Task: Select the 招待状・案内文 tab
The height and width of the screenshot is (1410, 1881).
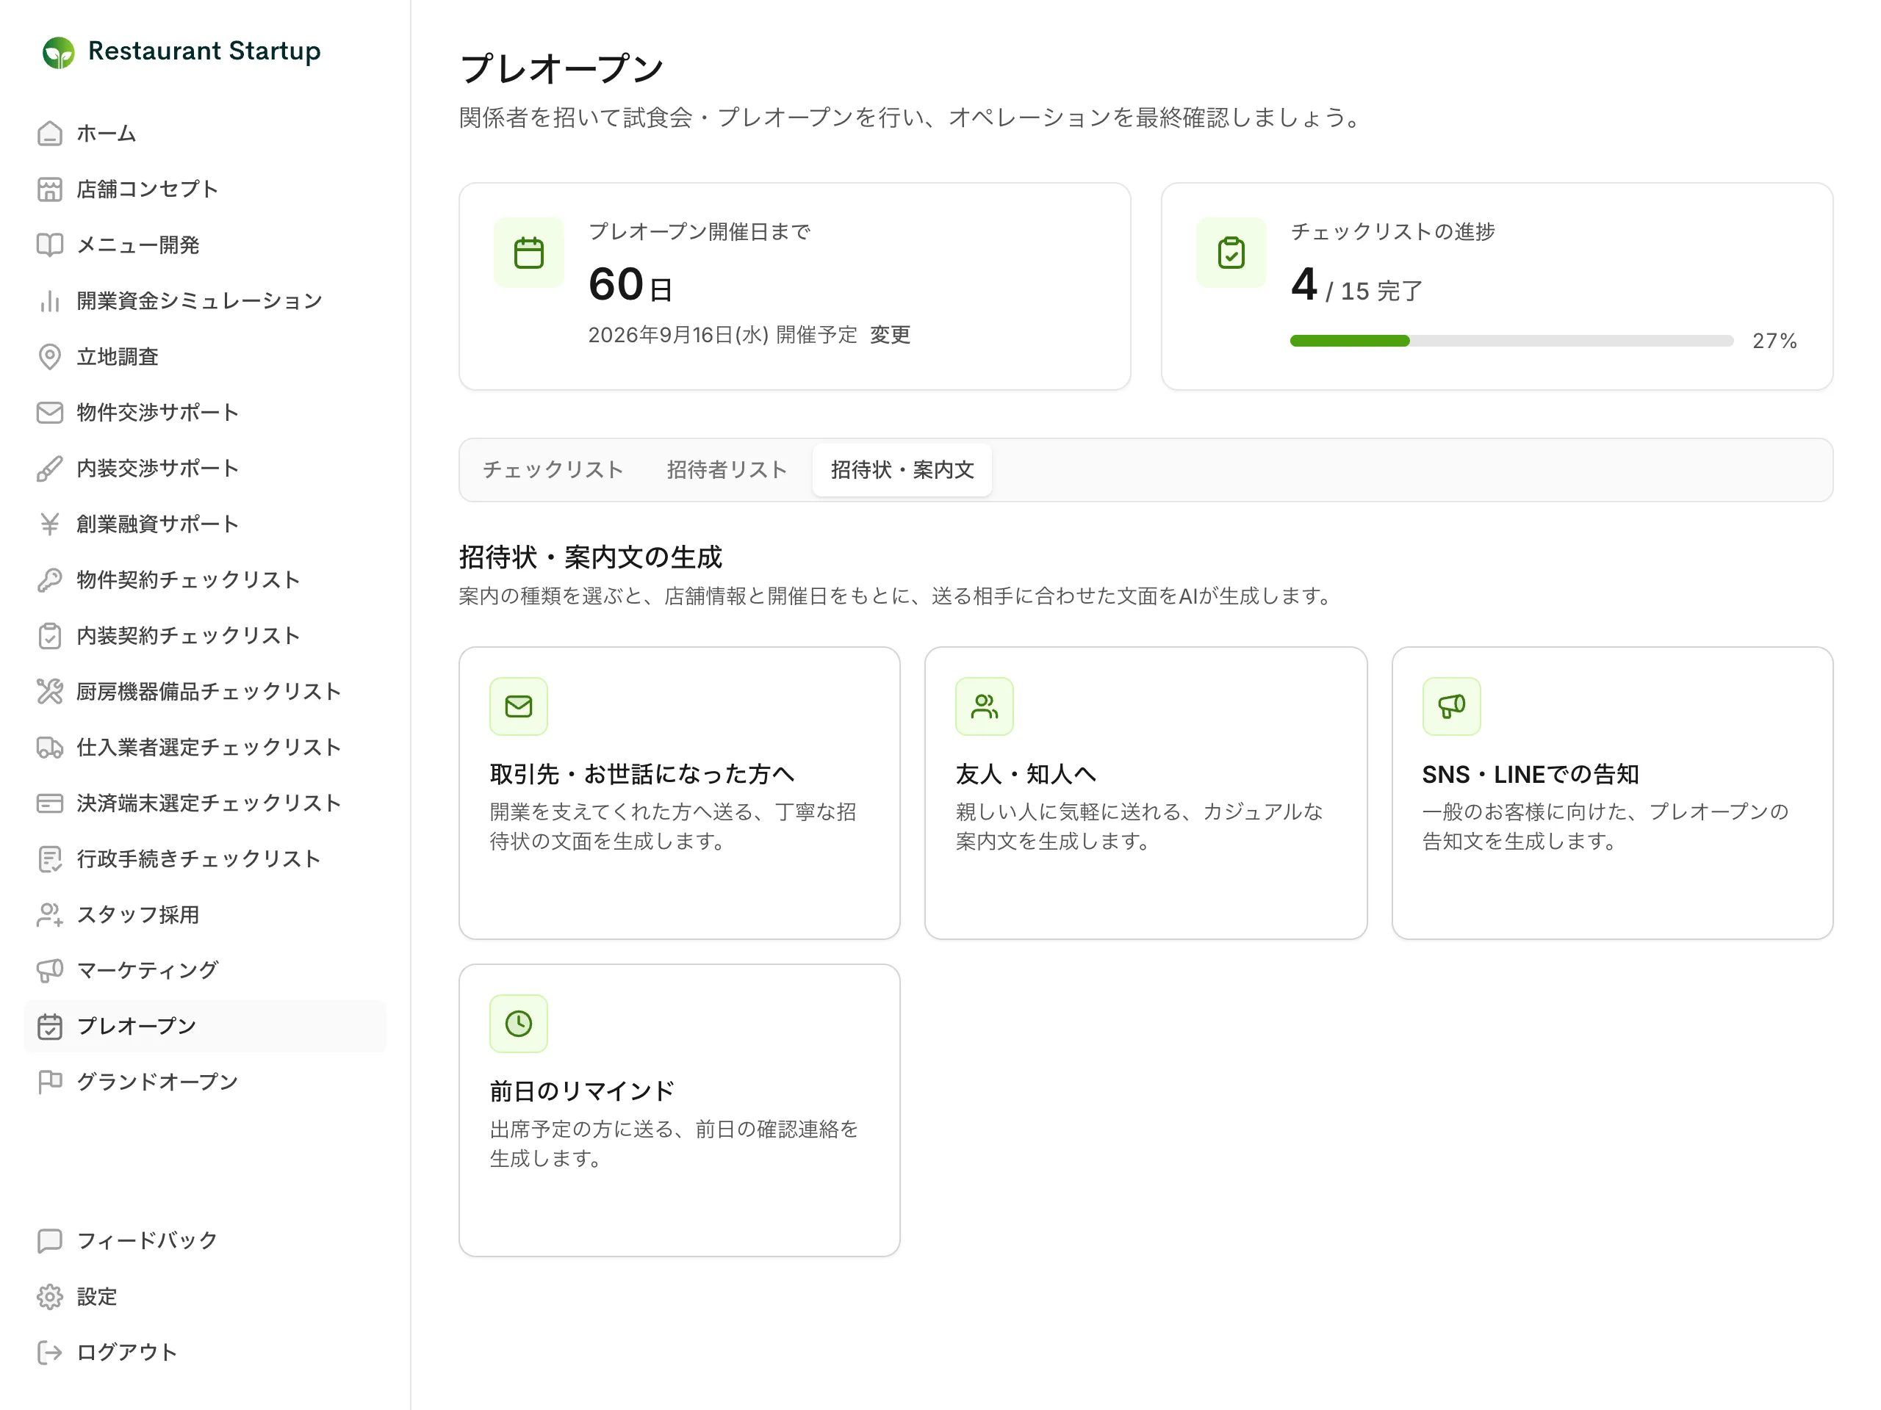Action: [902, 470]
